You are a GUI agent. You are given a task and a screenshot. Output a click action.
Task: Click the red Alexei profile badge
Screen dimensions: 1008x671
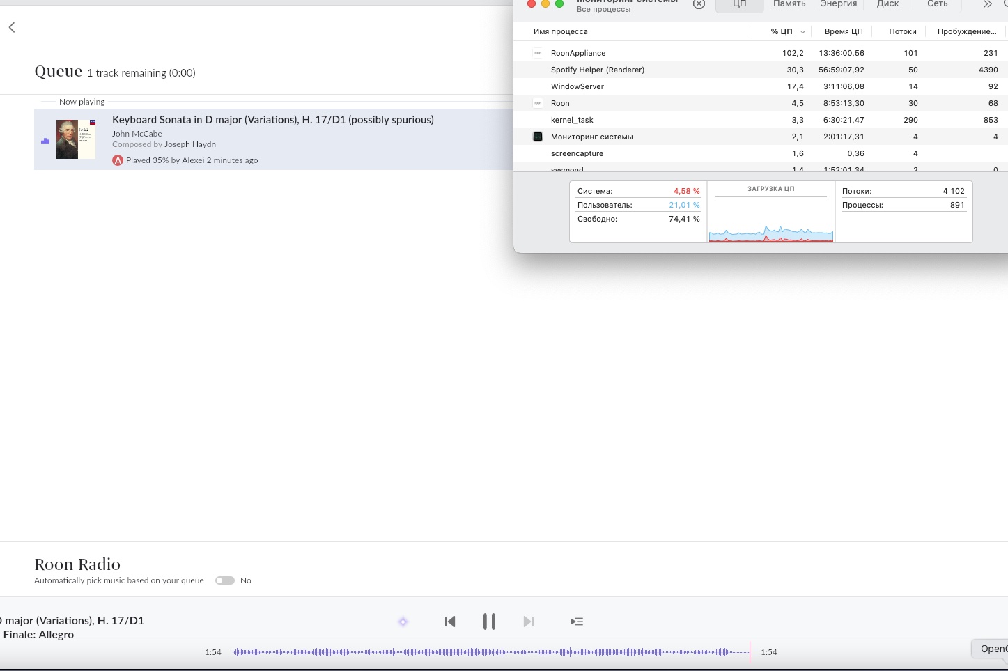click(x=118, y=160)
